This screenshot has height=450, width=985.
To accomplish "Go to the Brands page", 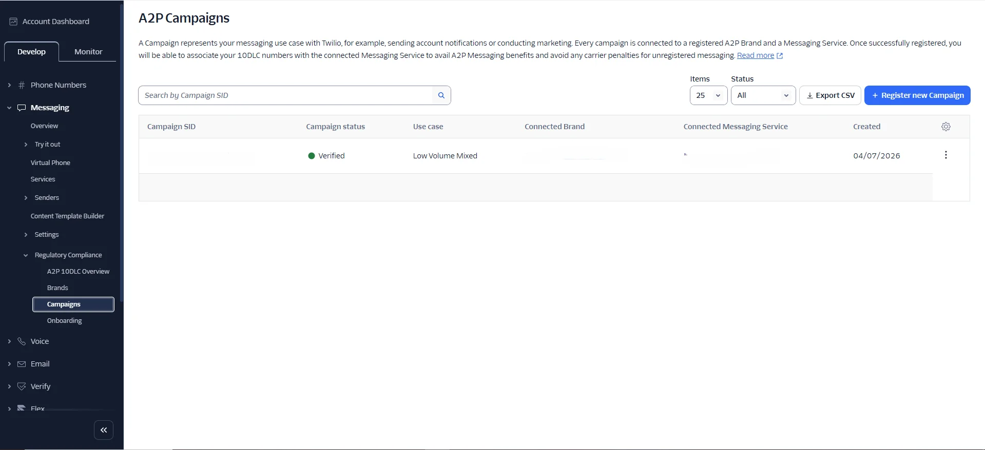I will tap(57, 288).
